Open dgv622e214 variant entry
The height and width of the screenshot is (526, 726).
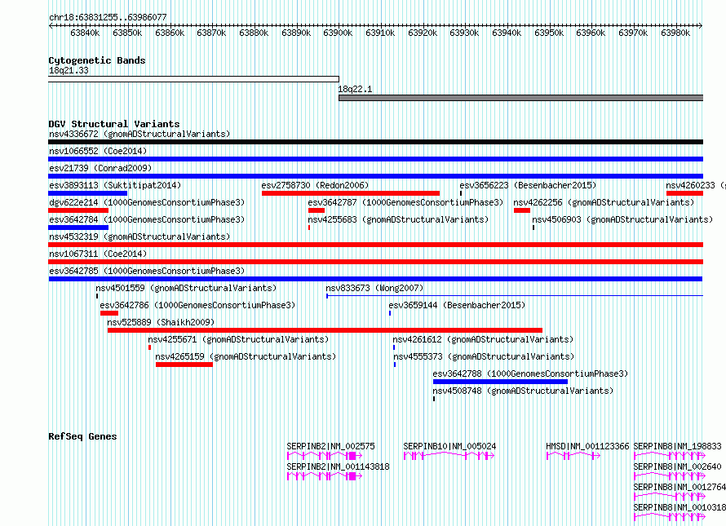[78, 210]
